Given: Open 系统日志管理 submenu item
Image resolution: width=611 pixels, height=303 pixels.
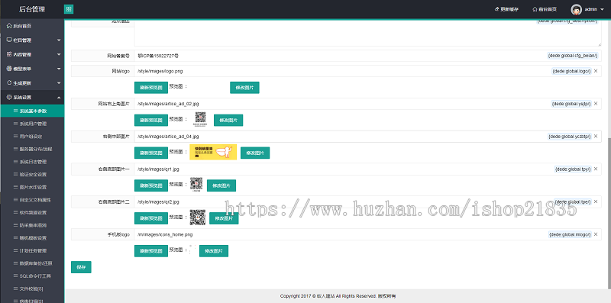Looking at the screenshot, I should pos(32,162).
